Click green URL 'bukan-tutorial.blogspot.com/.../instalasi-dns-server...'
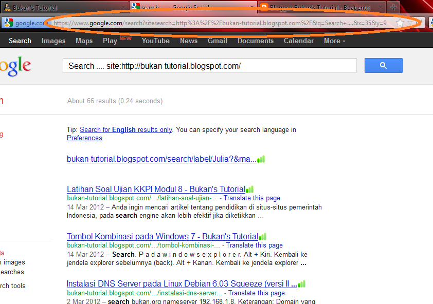 (144, 293)
